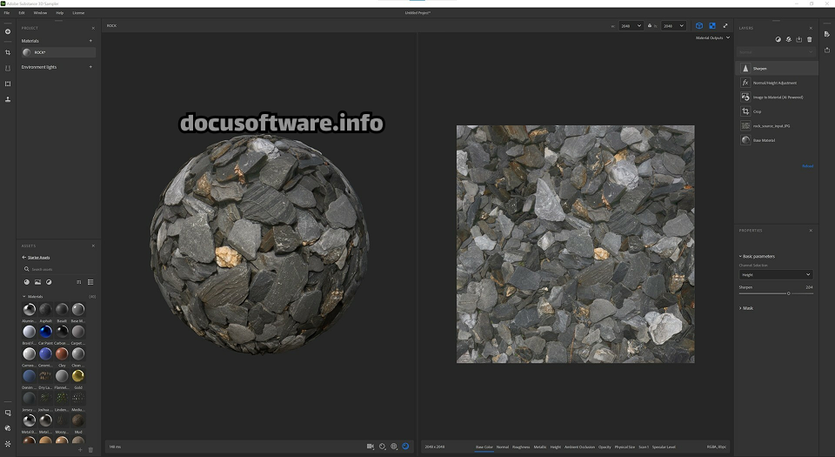Click the Search assets field
The image size is (835, 457).
coord(58,269)
